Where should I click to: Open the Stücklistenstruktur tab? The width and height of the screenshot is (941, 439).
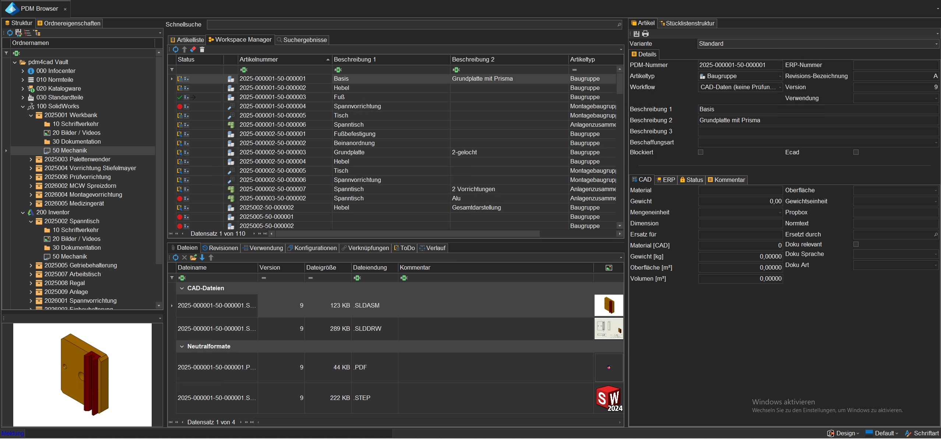coord(687,23)
